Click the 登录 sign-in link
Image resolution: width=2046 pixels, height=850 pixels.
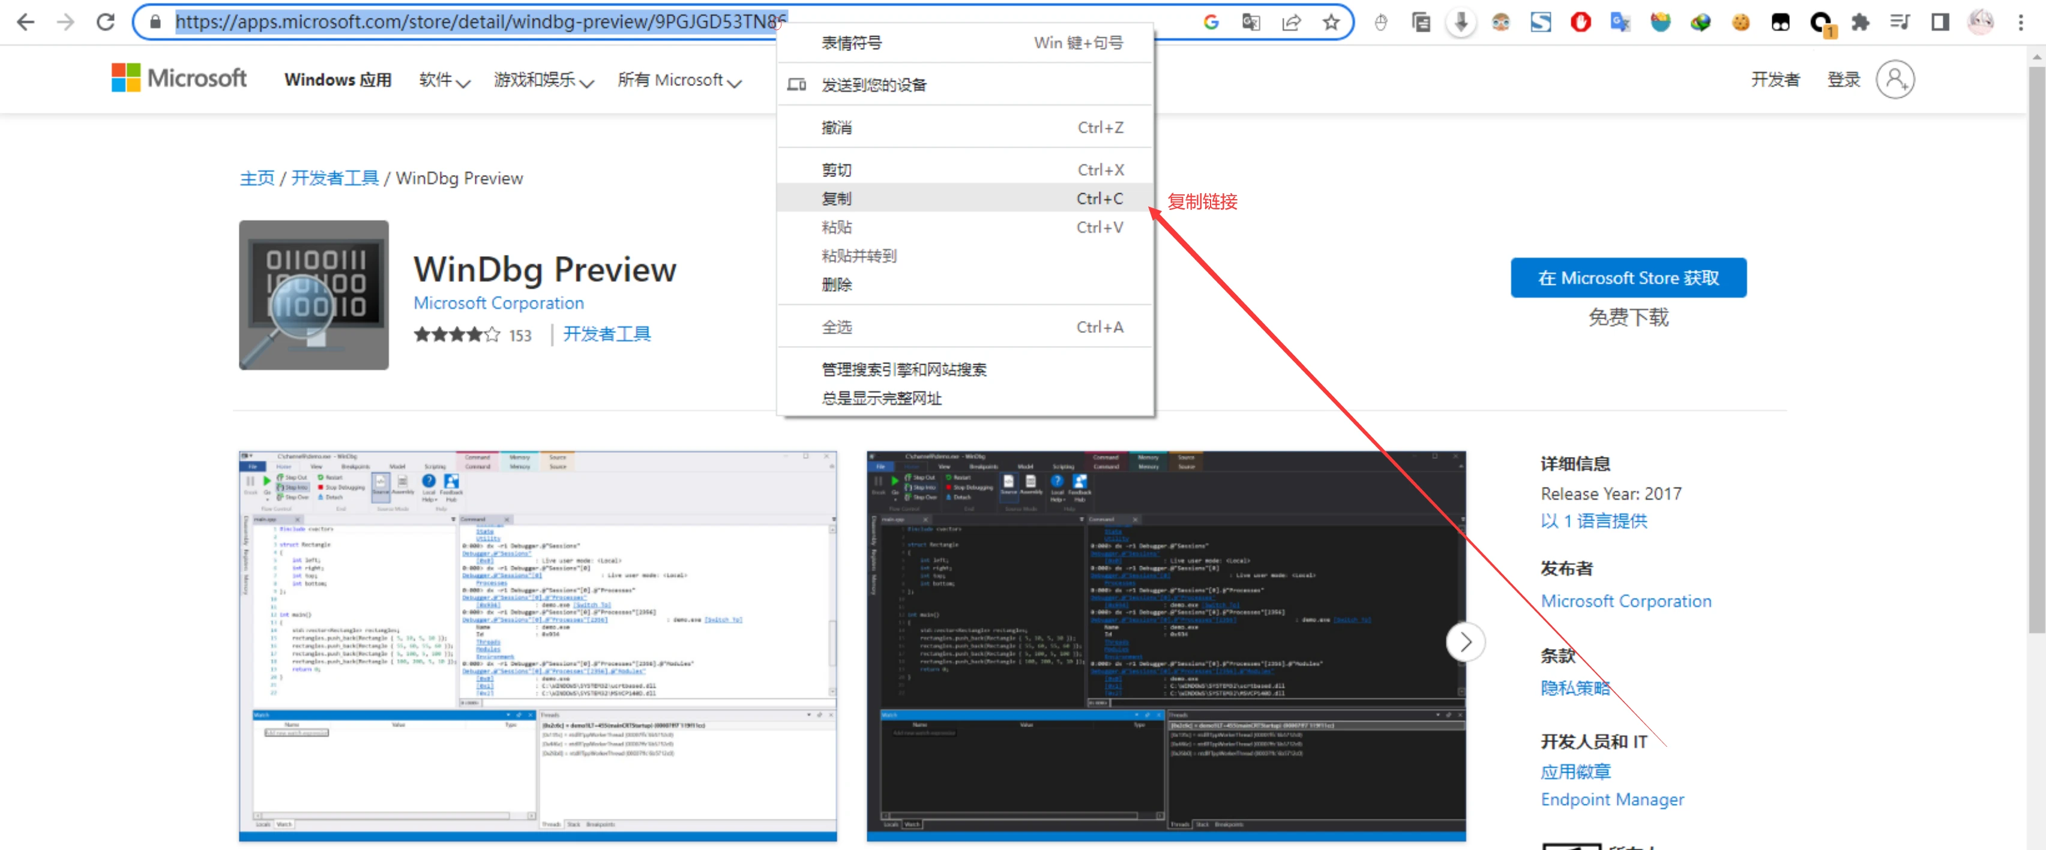1844,79
